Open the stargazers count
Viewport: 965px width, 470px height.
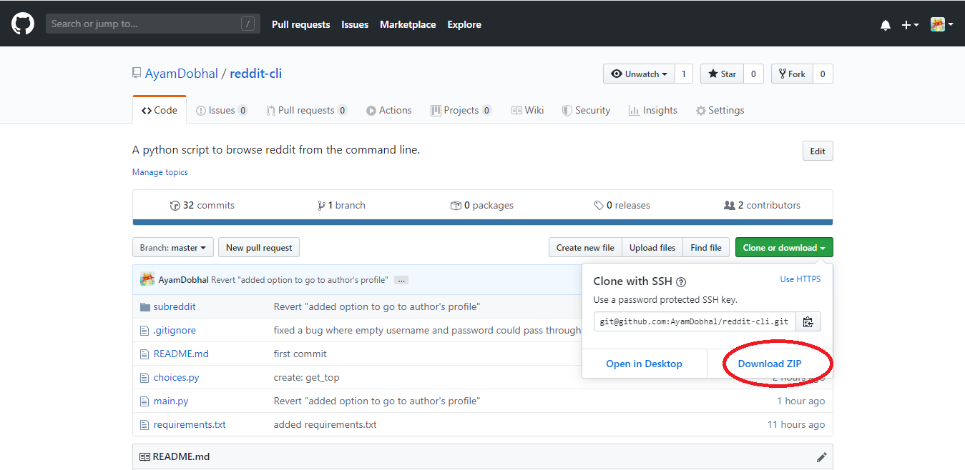point(753,74)
